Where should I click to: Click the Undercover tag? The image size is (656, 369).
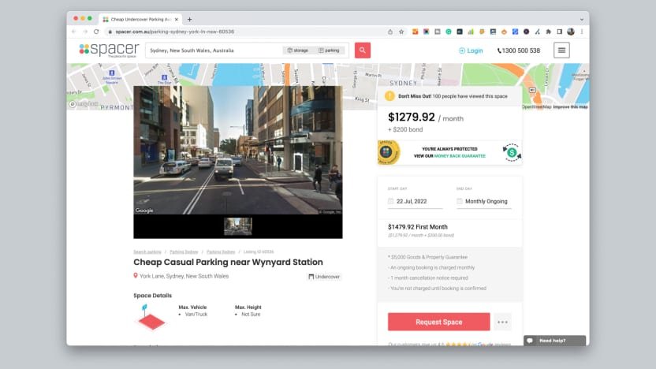click(x=324, y=277)
